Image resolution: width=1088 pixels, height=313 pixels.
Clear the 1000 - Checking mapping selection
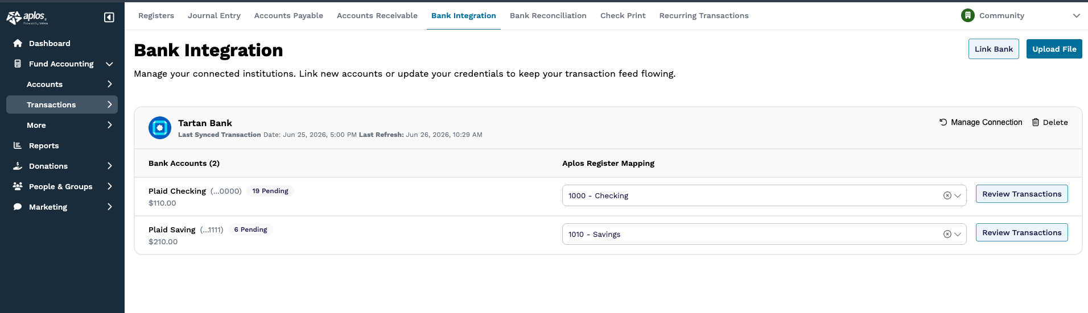[x=947, y=195]
